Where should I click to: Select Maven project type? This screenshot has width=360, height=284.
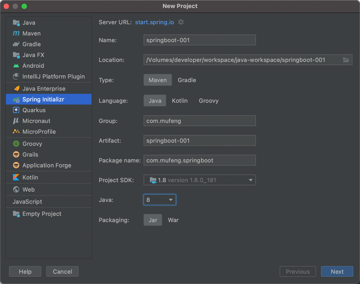click(158, 80)
